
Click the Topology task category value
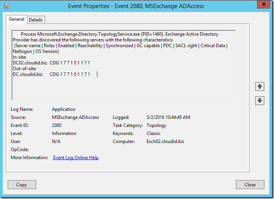[x=156, y=125]
